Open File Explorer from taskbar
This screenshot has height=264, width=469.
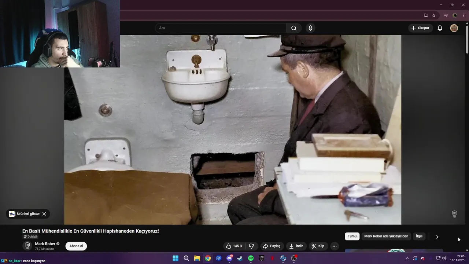pyautogui.click(x=197, y=258)
